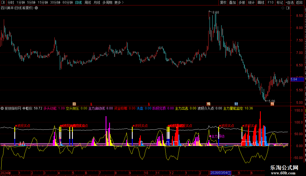Open F10 company info

(x=271, y=2)
